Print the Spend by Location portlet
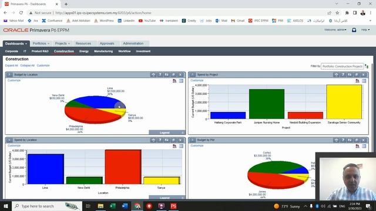Screen dimensions: 376x211 point(153,140)
